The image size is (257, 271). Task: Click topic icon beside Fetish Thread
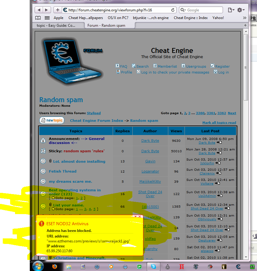coord(43,171)
